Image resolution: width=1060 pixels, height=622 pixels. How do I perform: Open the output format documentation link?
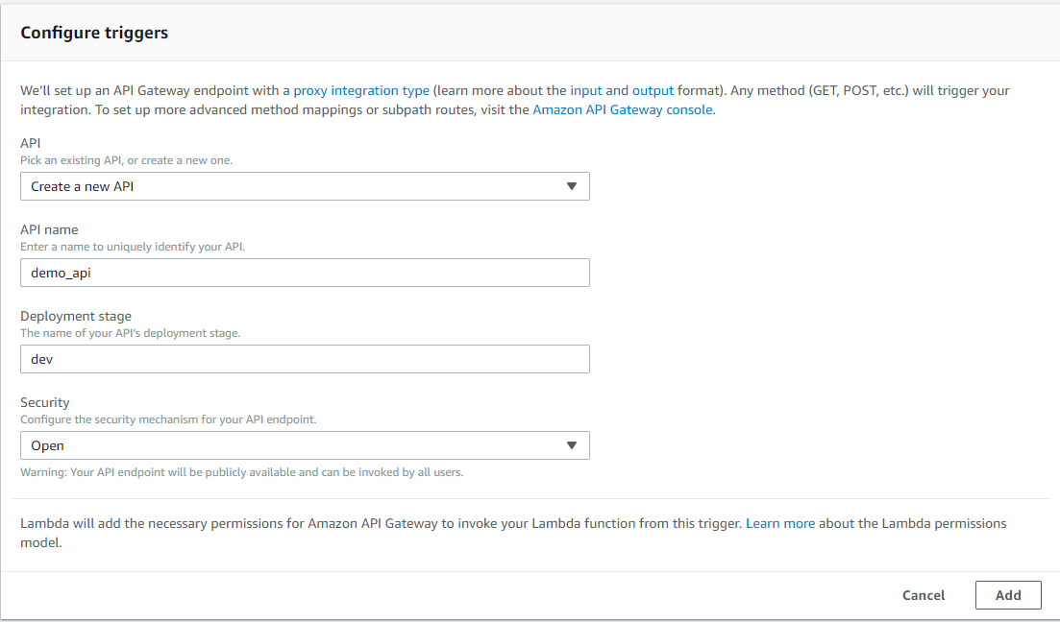coord(653,90)
